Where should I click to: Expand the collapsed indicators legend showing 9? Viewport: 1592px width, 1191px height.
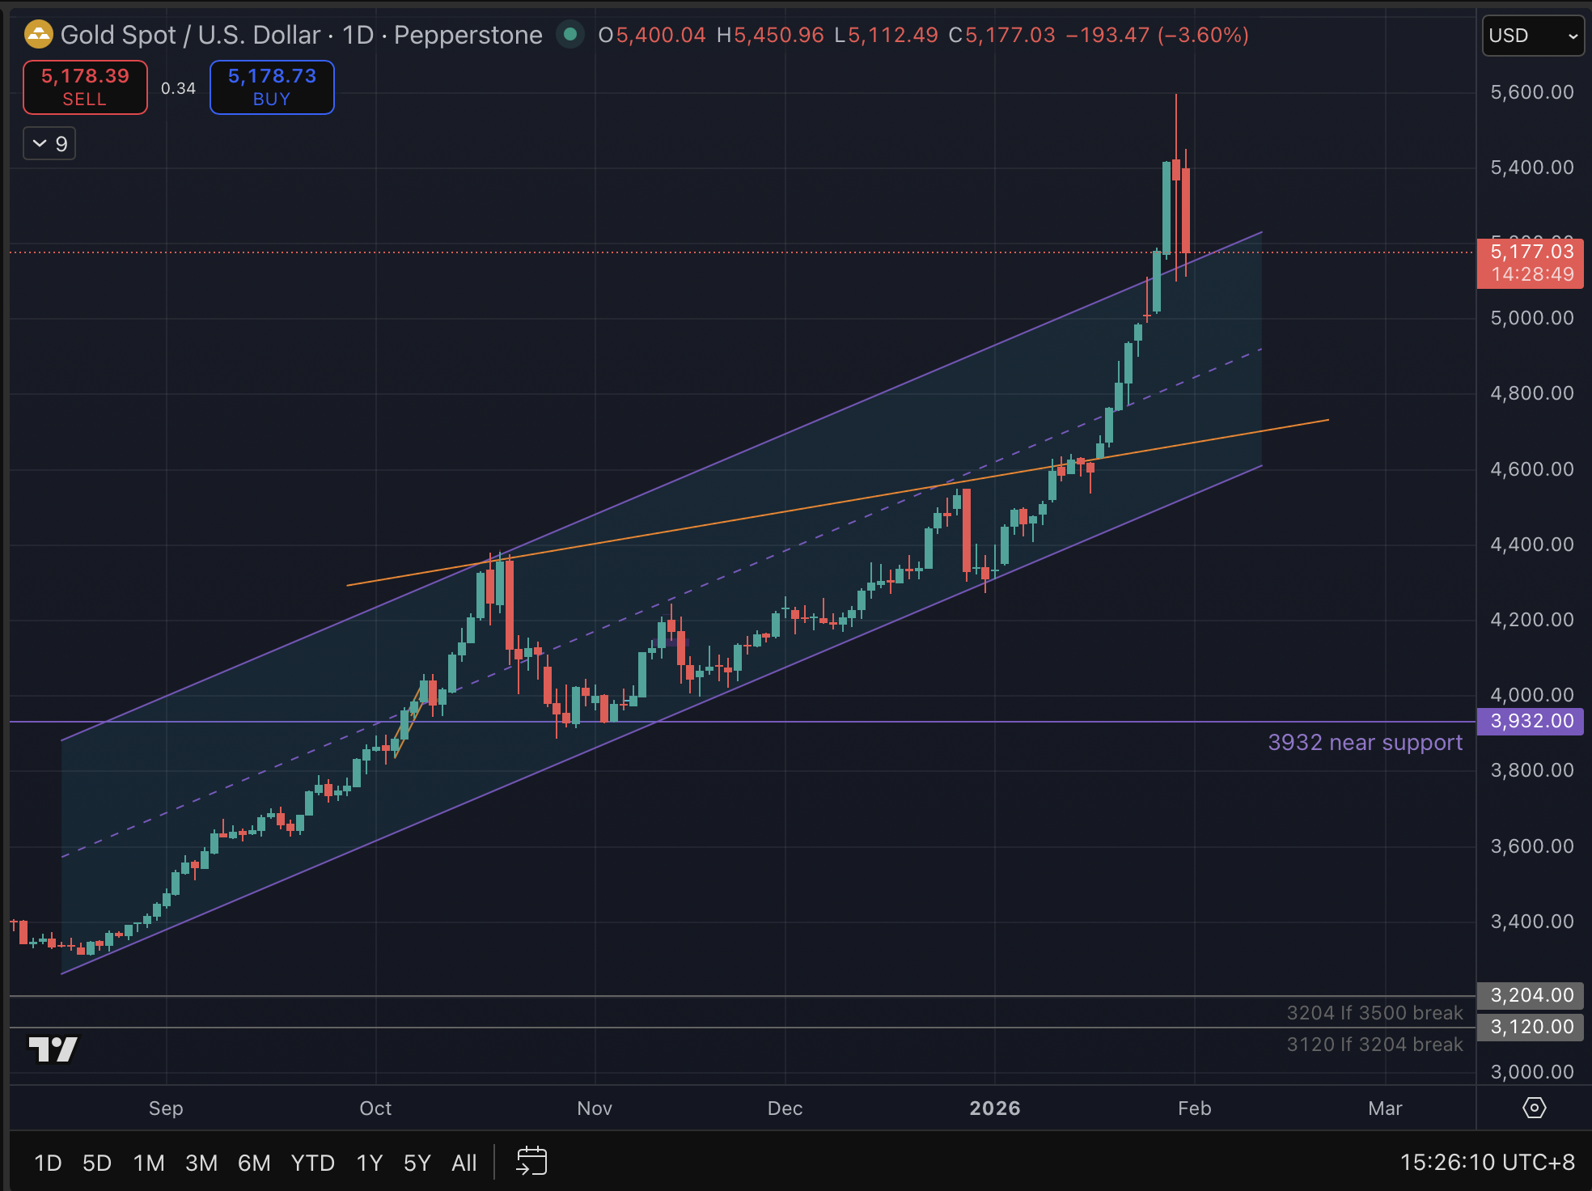49,144
